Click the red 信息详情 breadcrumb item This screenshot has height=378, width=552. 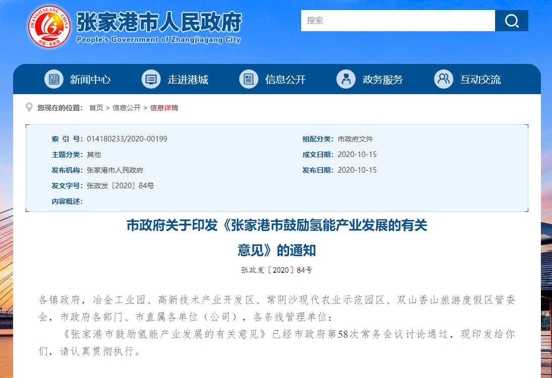tap(164, 108)
